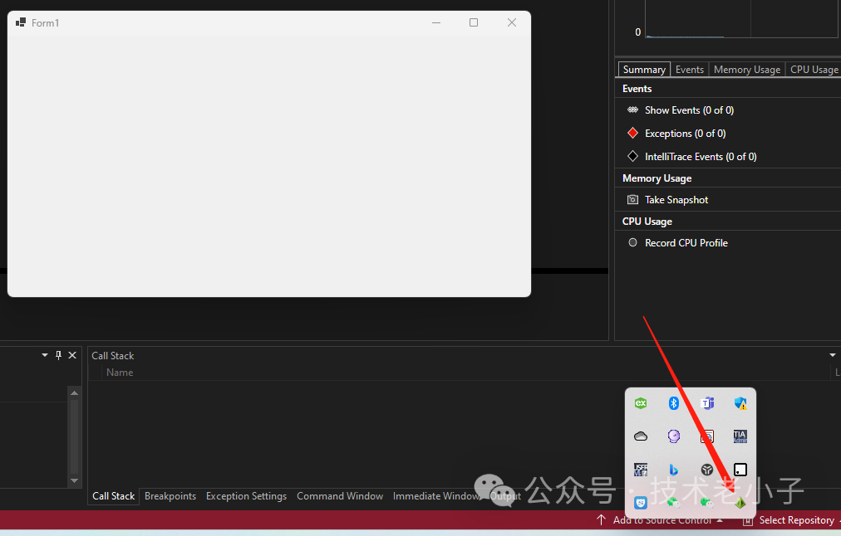This screenshot has height=536, width=841.
Task: Open the Select Repository dropdown
Action: (795, 520)
